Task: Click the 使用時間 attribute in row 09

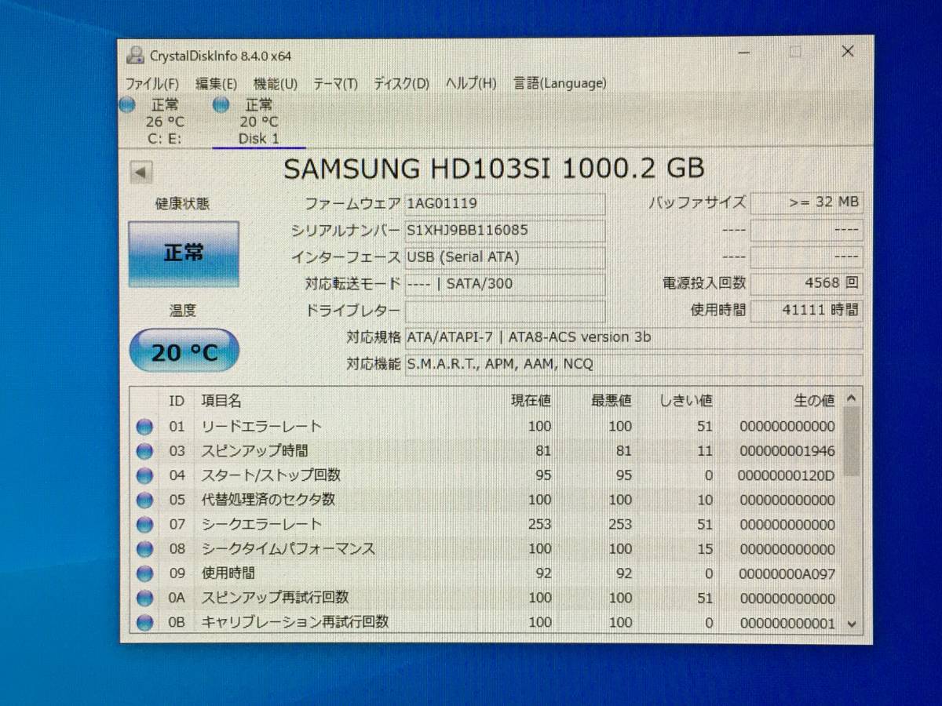Action: [228, 573]
